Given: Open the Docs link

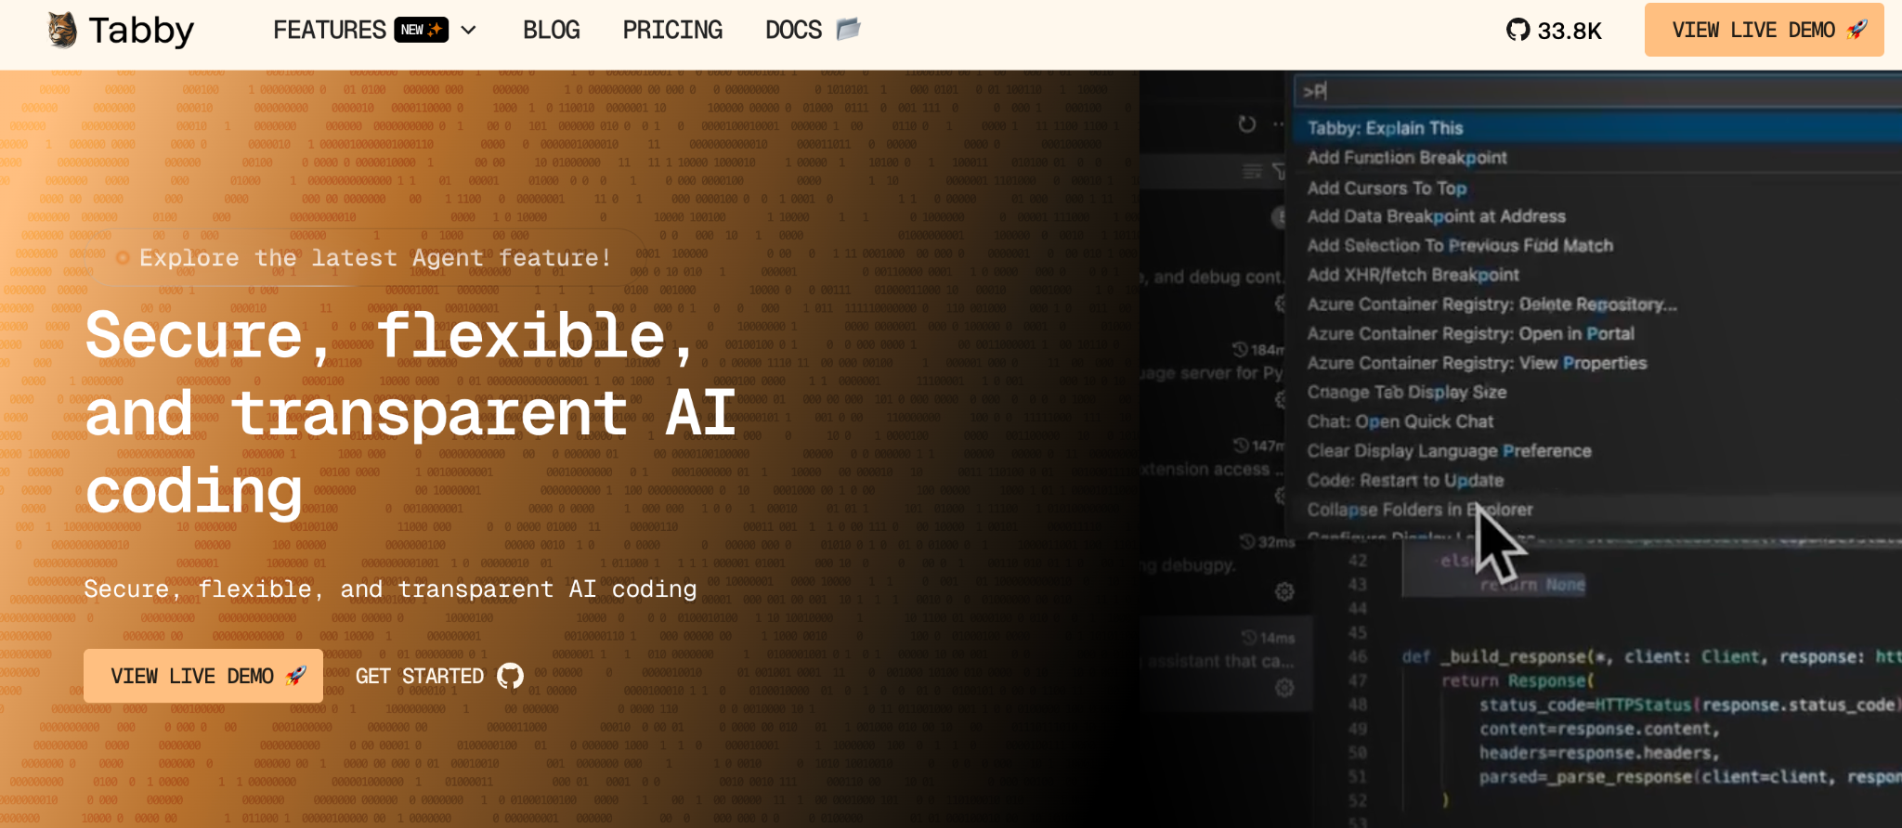Looking at the screenshot, I should point(813,30).
